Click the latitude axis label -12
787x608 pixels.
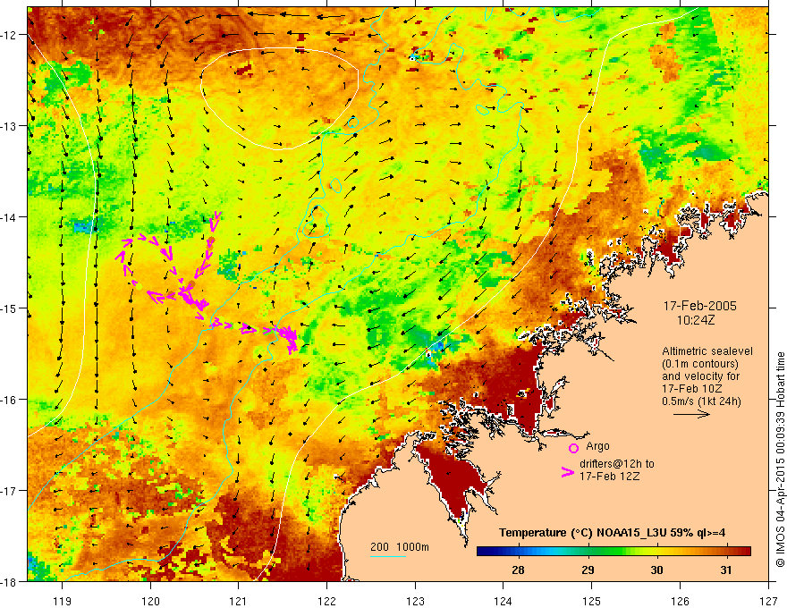pyautogui.click(x=9, y=35)
